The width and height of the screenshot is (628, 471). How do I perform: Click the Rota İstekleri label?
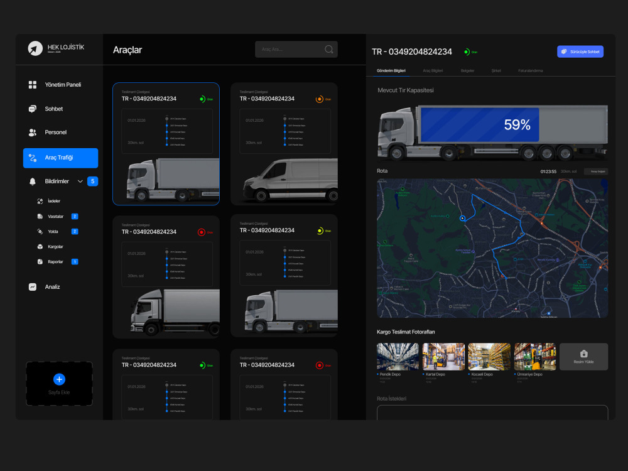point(391,399)
